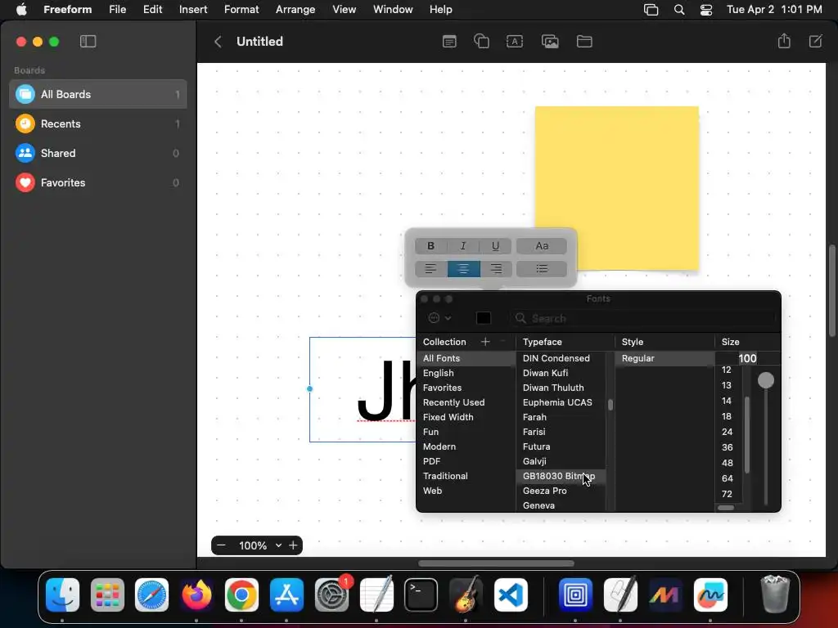Pick font size 72 from the list
838x628 pixels.
coord(727,494)
